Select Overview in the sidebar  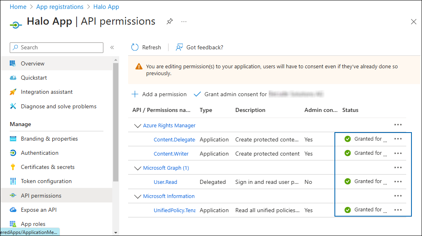point(32,63)
